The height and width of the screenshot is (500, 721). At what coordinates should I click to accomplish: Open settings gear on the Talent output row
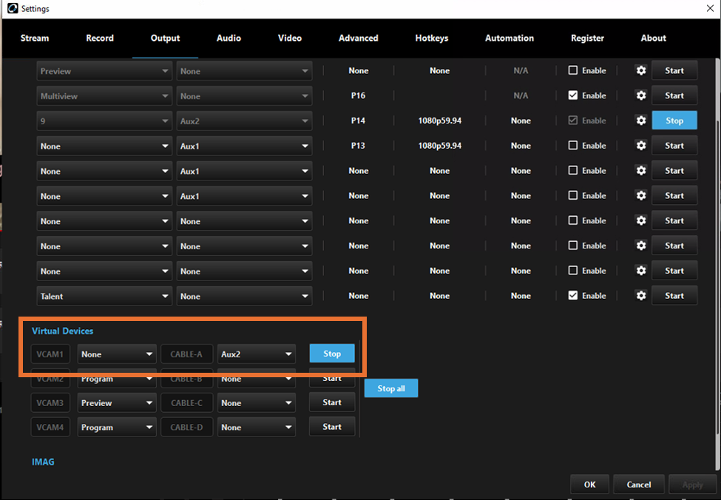tap(640, 295)
